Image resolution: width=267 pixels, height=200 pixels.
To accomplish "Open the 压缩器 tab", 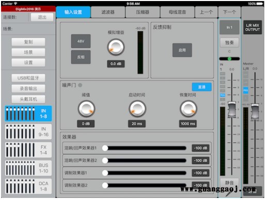I will 143,12.
